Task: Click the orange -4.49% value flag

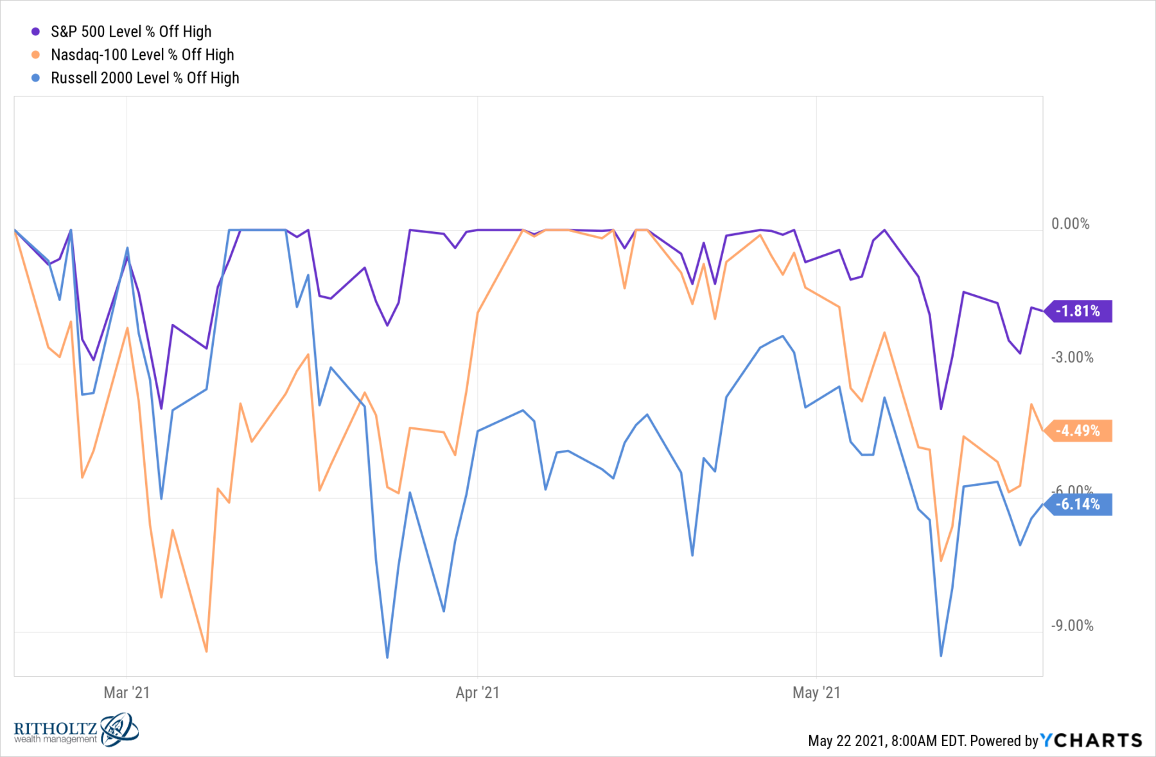Action: [1079, 431]
